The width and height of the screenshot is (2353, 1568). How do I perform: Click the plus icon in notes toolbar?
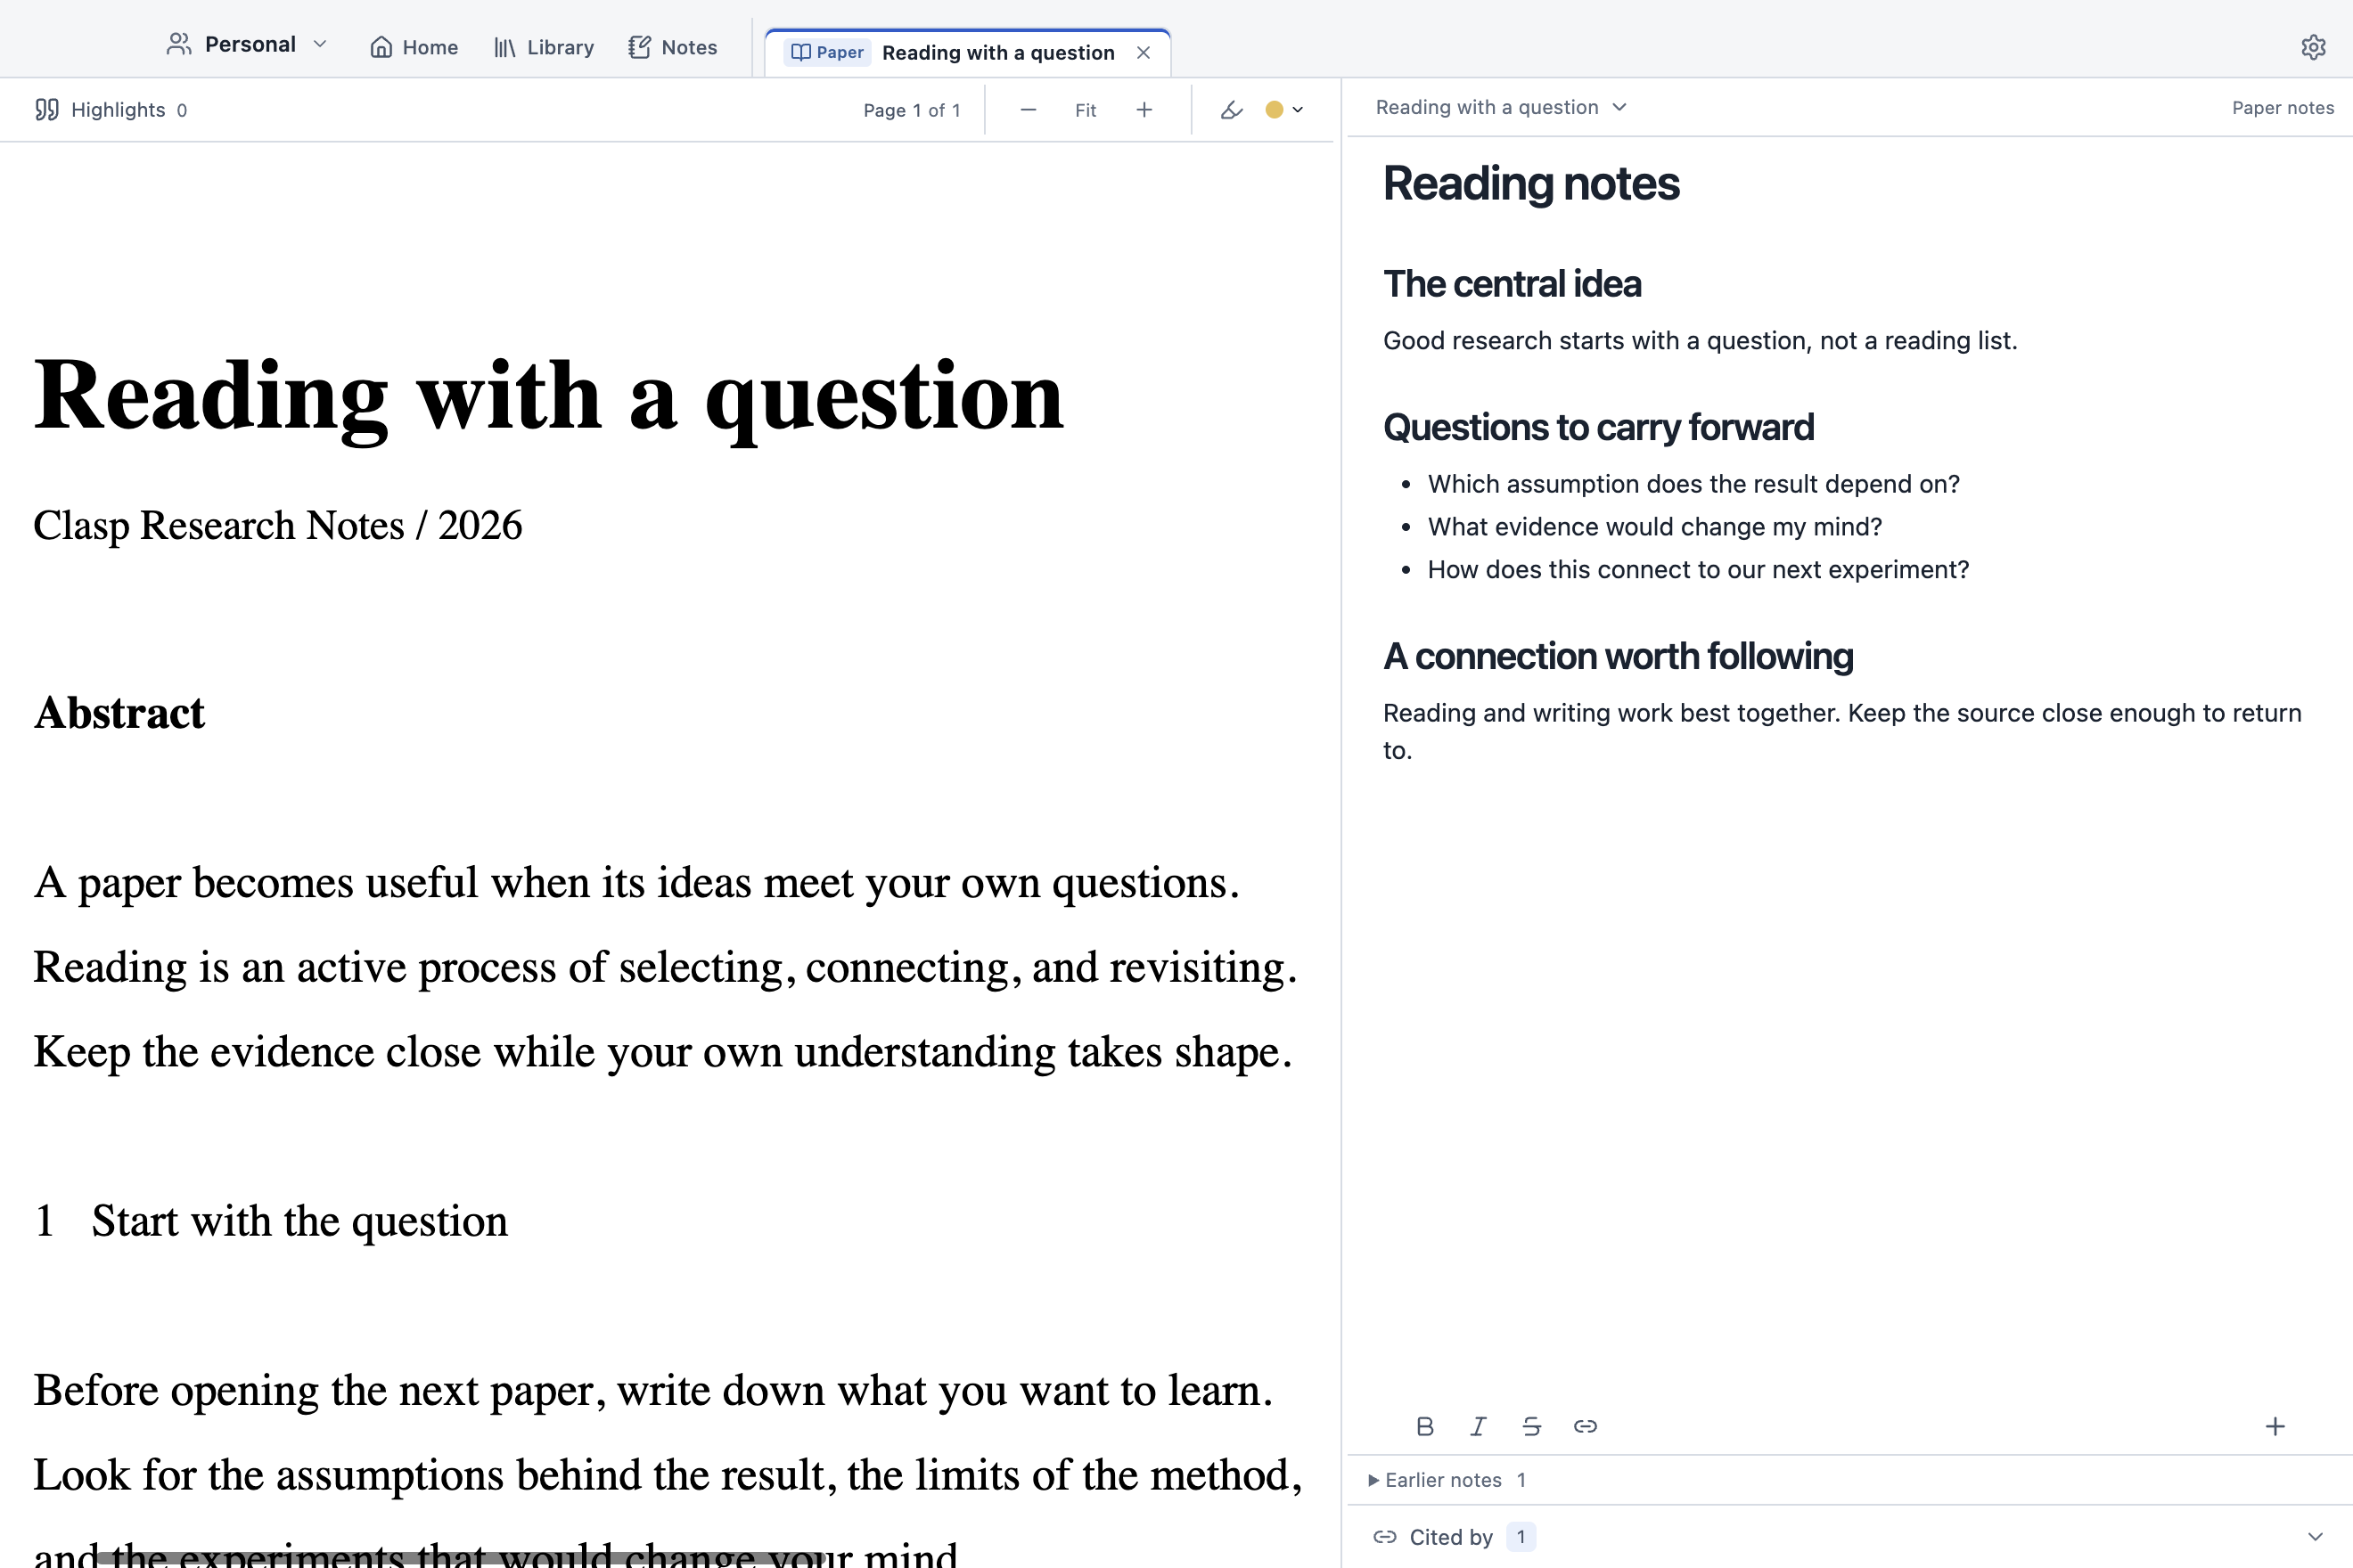(x=2275, y=1426)
